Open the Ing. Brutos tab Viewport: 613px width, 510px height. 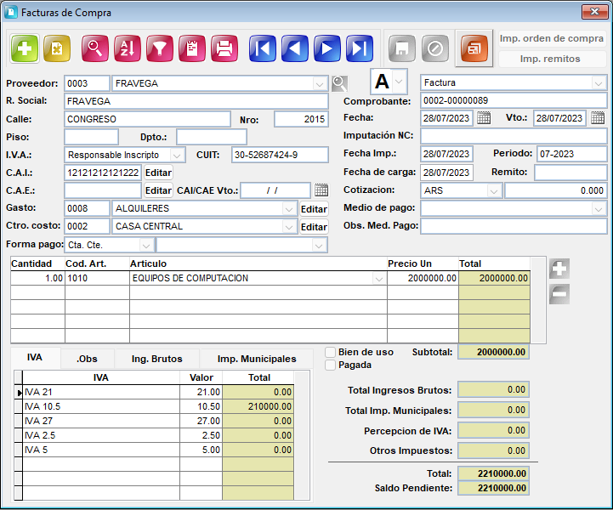click(156, 359)
